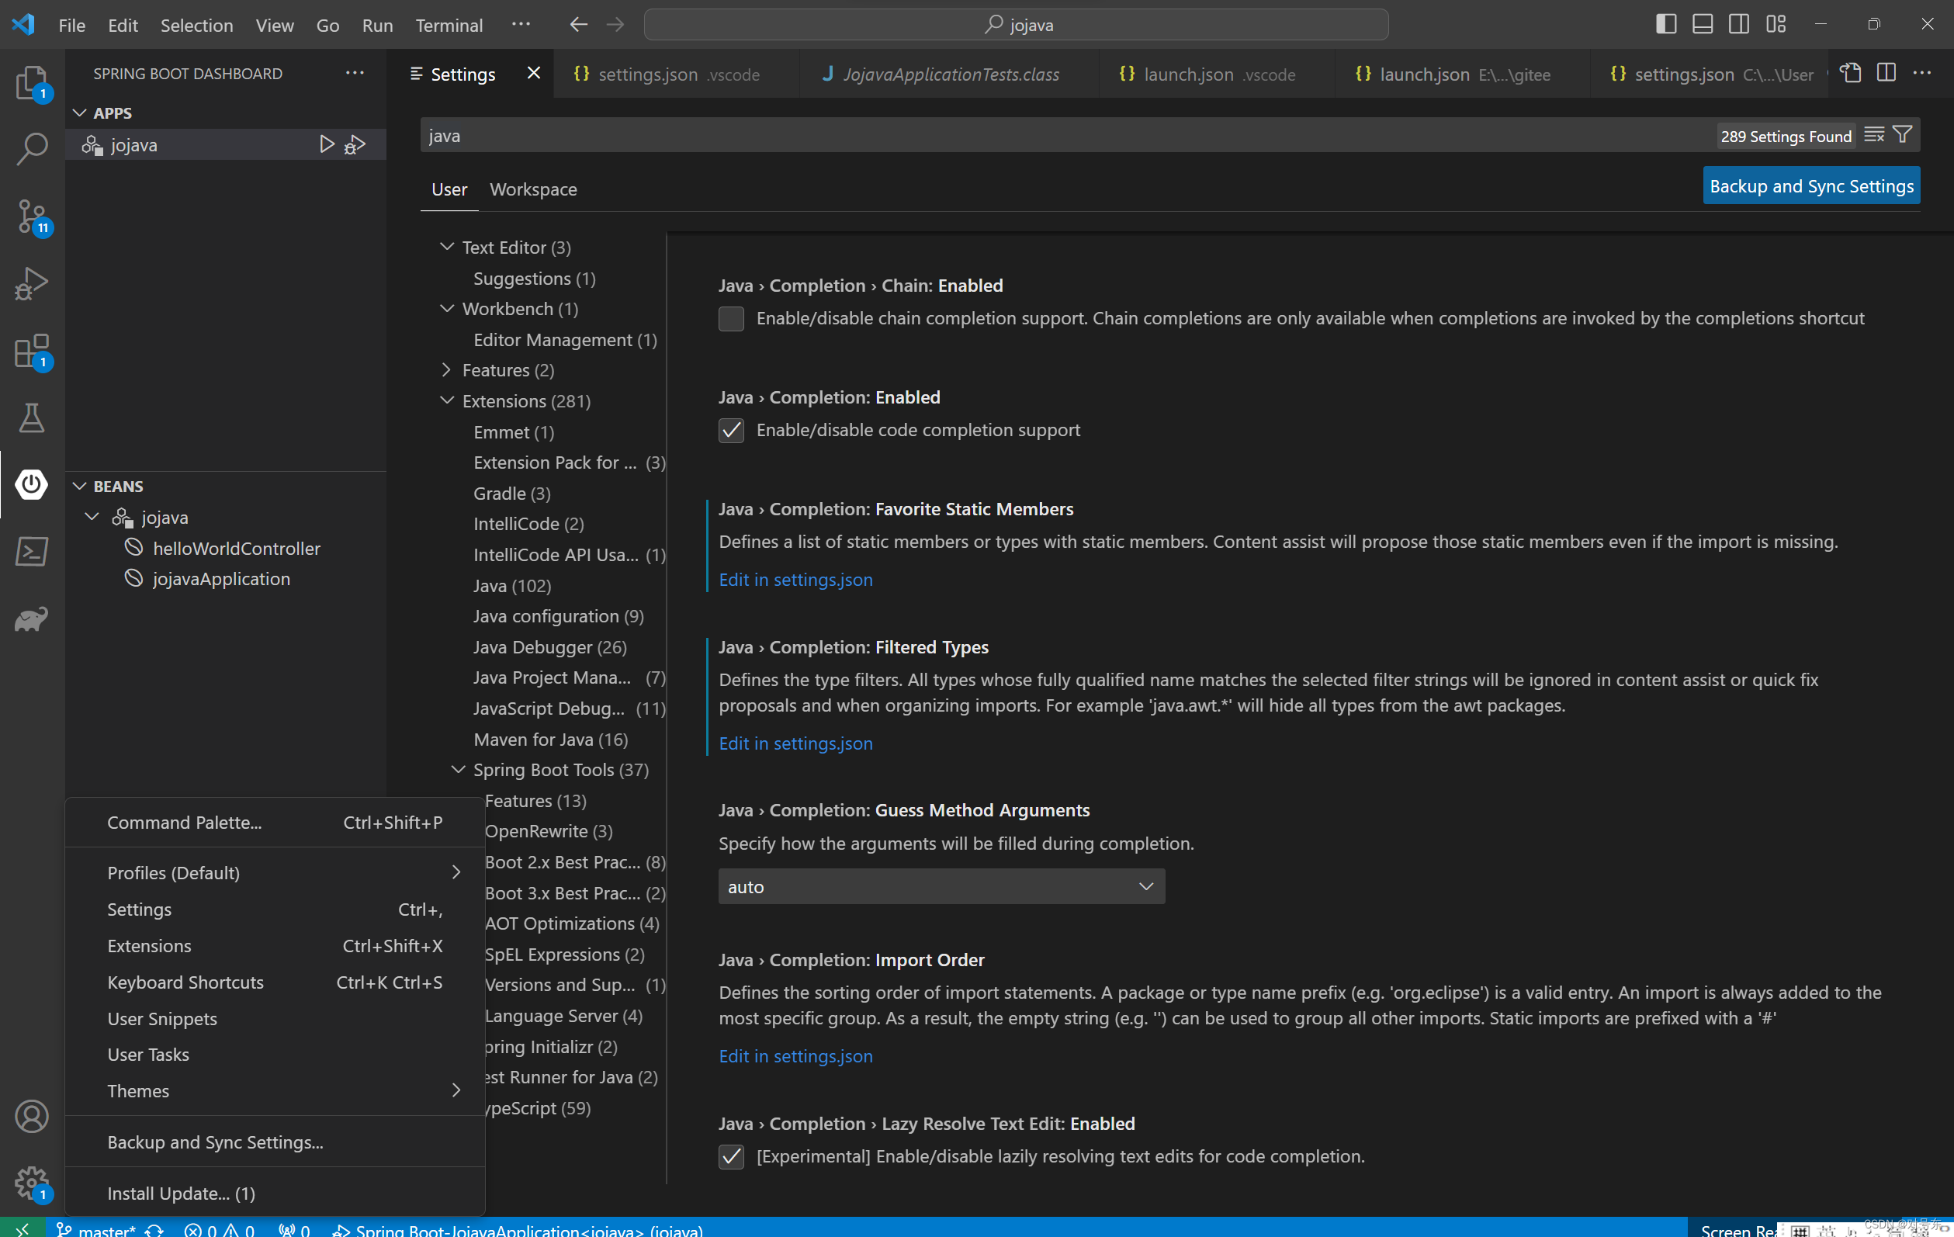Collapse Workbench settings group
The image size is (1954, 1237).
(446, 307)
